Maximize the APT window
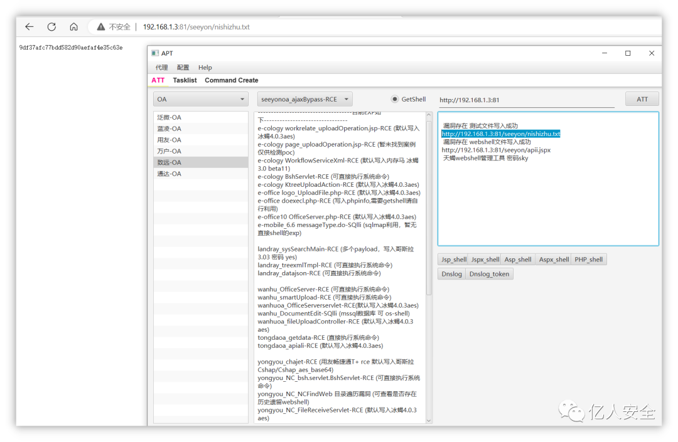 tap(628, 53)
